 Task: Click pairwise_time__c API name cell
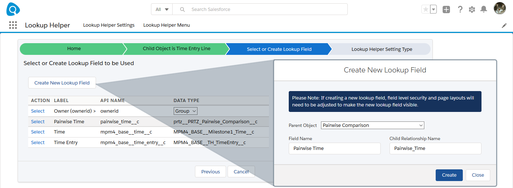click(119, 121)
